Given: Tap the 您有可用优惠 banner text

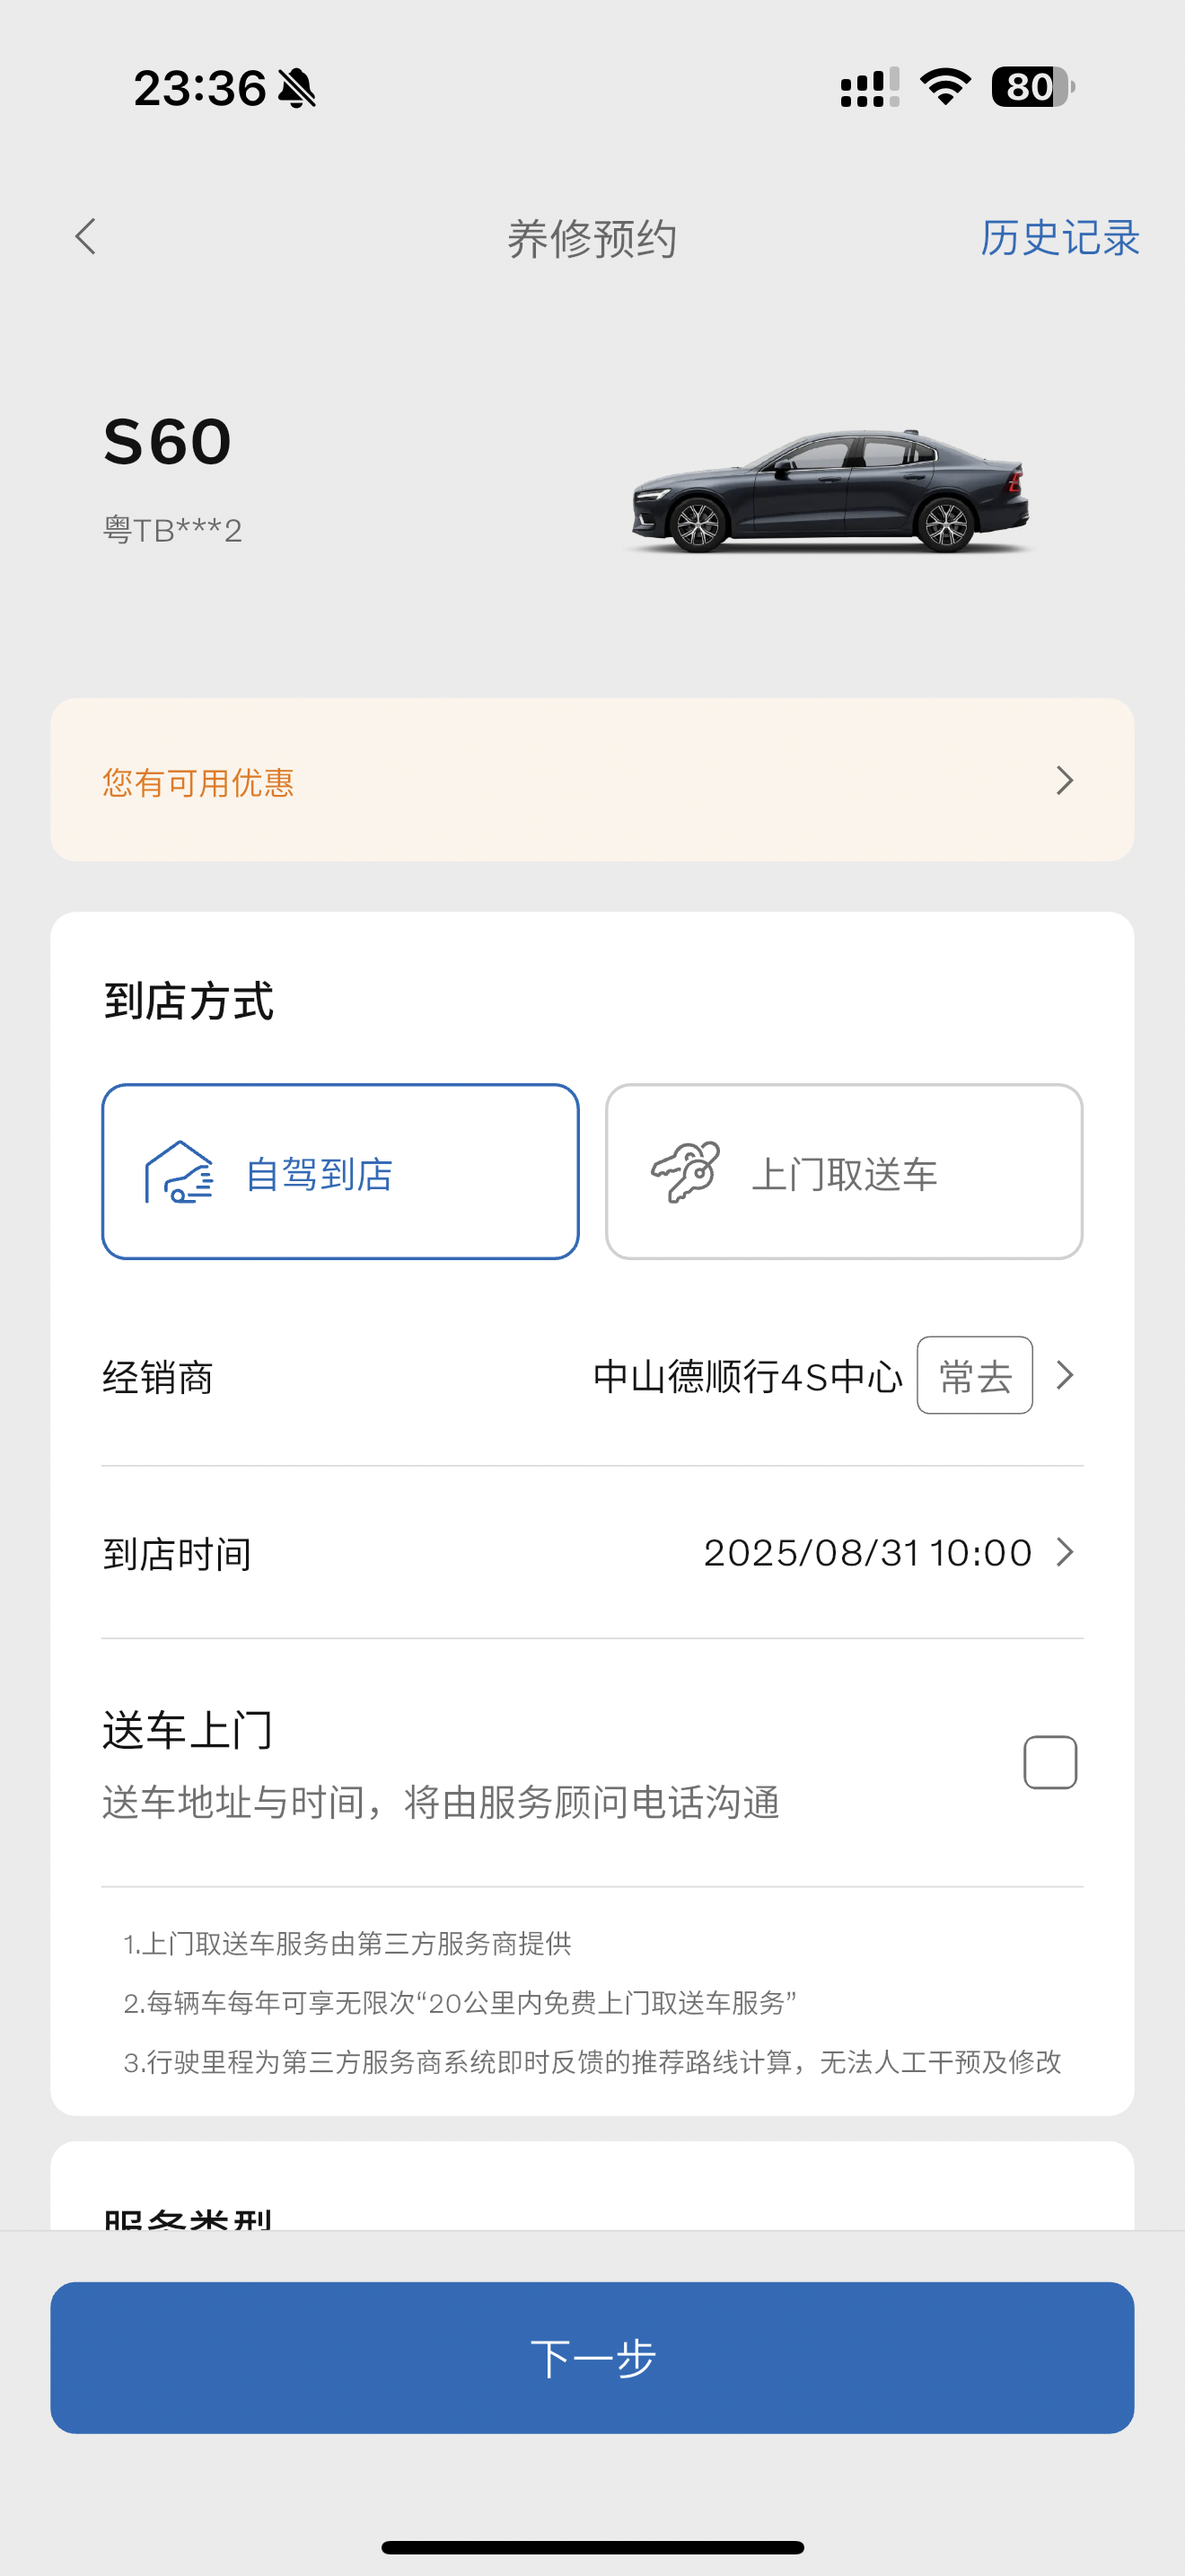Looking at the screenshot, I should (197, 782).
